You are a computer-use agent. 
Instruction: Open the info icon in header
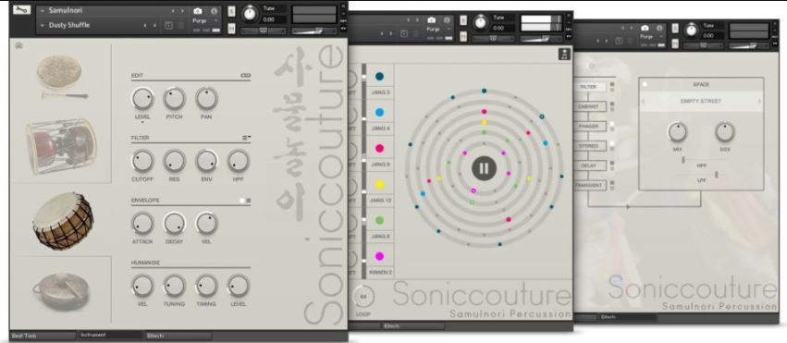(x=215, y=10)
